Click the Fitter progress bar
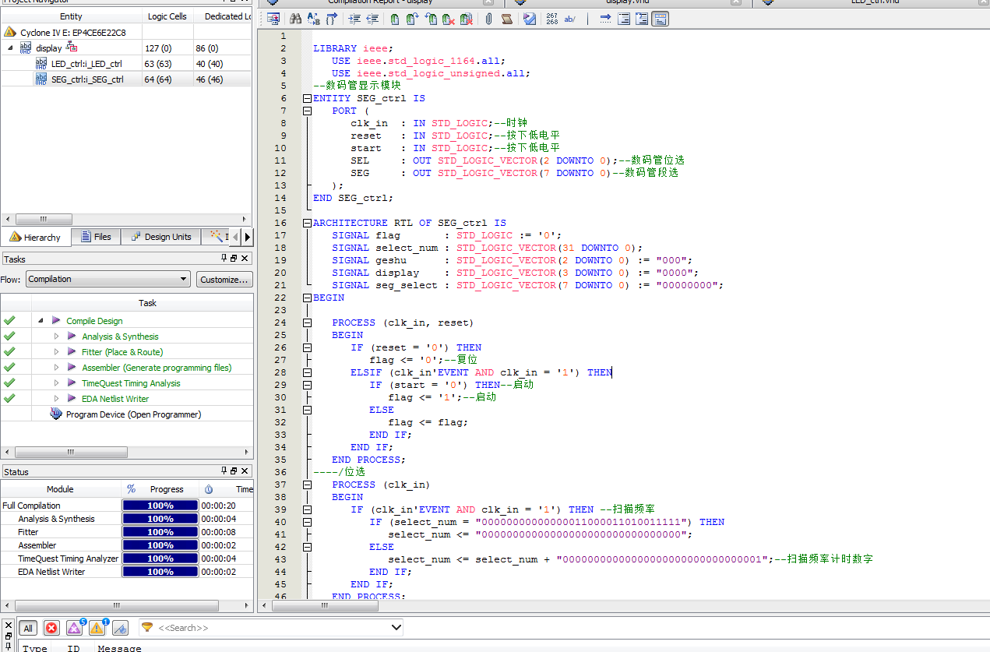Screen dimensions: 990x652 pos(160,532)
